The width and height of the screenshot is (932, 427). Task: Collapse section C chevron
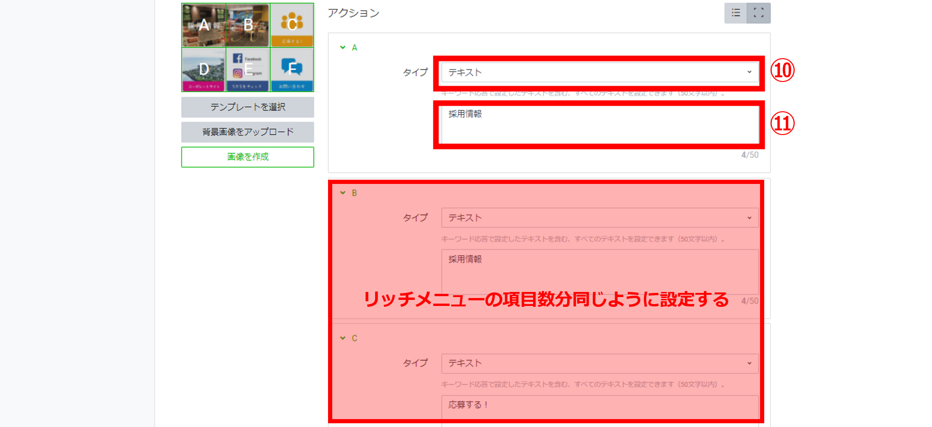point(343,338)
